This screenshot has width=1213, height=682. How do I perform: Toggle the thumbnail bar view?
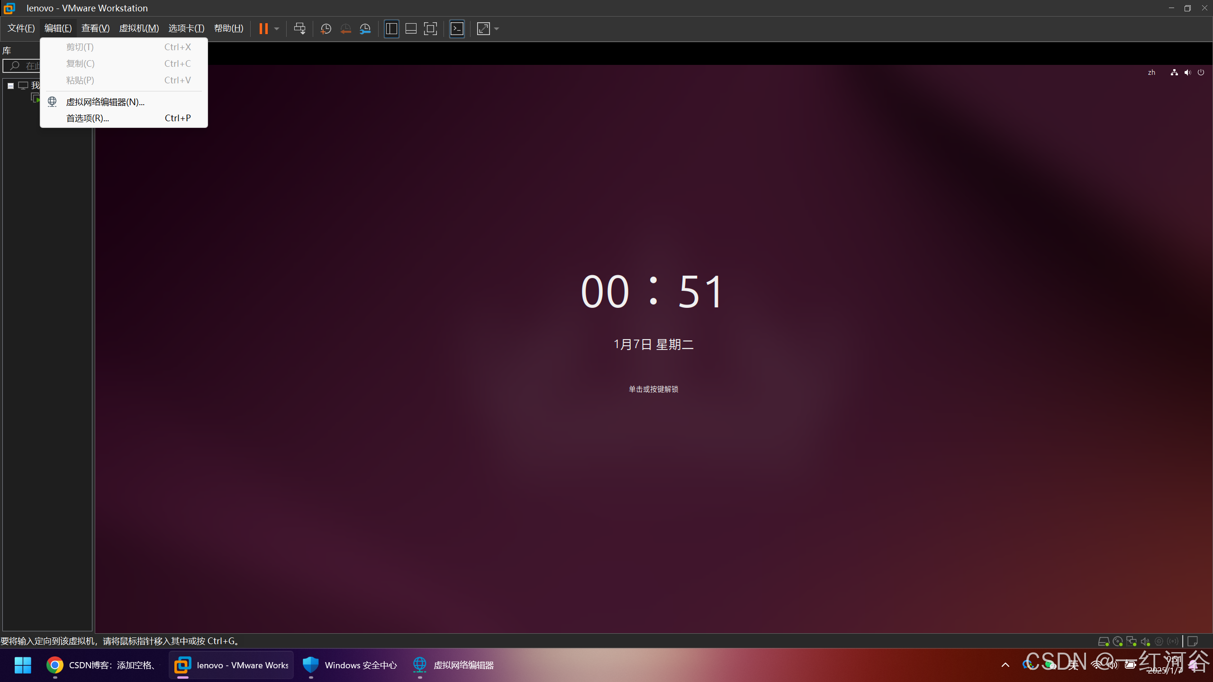click(x=411, y=28)
